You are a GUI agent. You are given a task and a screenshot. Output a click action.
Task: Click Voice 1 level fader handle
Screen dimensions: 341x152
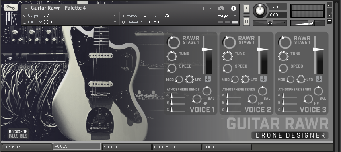[207, 49]
